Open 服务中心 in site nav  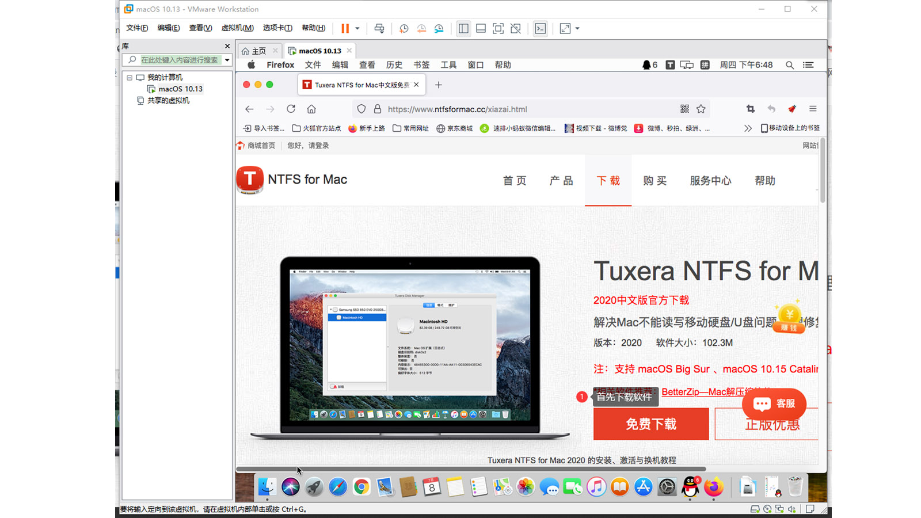click(711, 181)
